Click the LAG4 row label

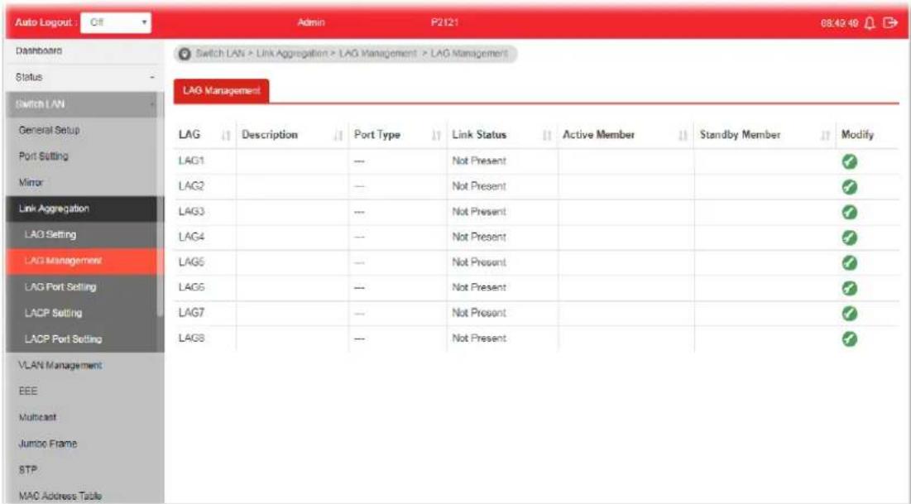191,238
